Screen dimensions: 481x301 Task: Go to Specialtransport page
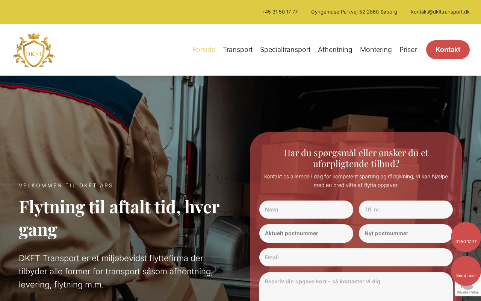[285, 50]
